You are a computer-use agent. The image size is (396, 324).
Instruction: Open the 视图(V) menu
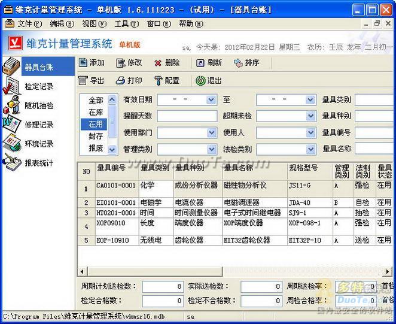[x=94, y=24]
